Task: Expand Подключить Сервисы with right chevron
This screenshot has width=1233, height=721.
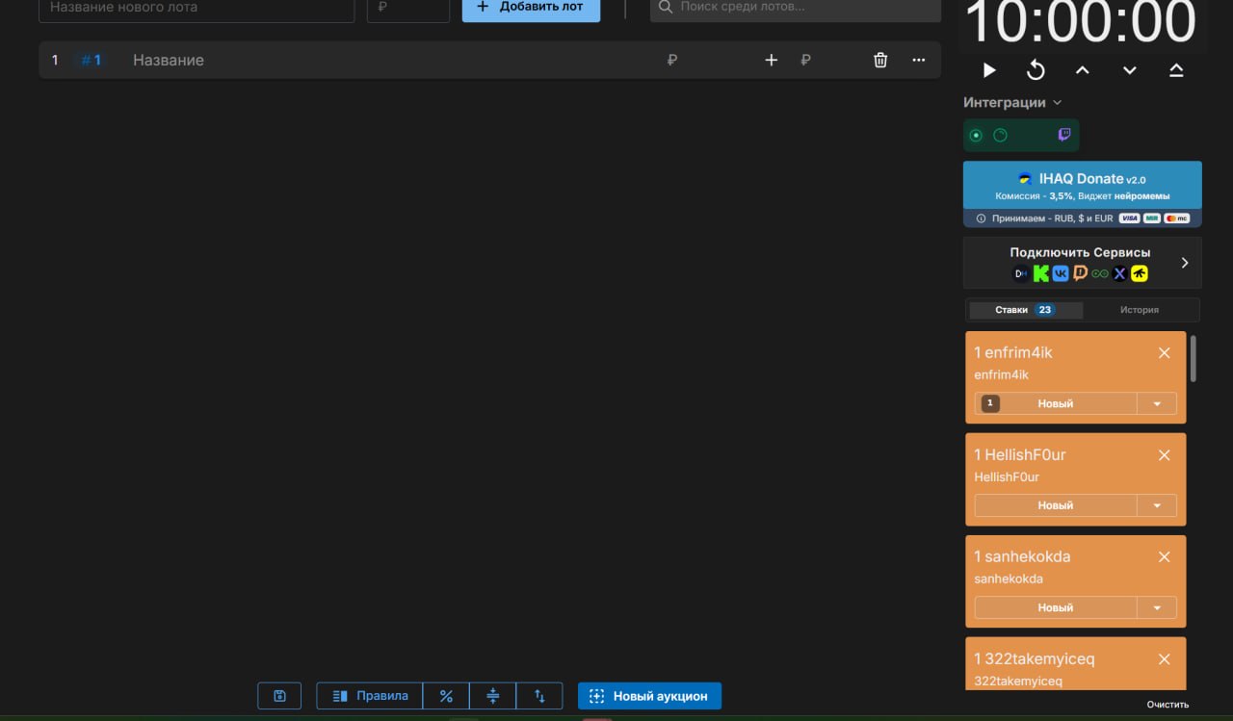Action: point(1185,263)
